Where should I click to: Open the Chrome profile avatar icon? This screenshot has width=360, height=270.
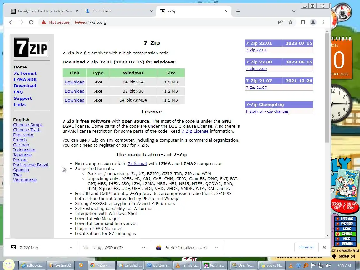pos(313,22)
